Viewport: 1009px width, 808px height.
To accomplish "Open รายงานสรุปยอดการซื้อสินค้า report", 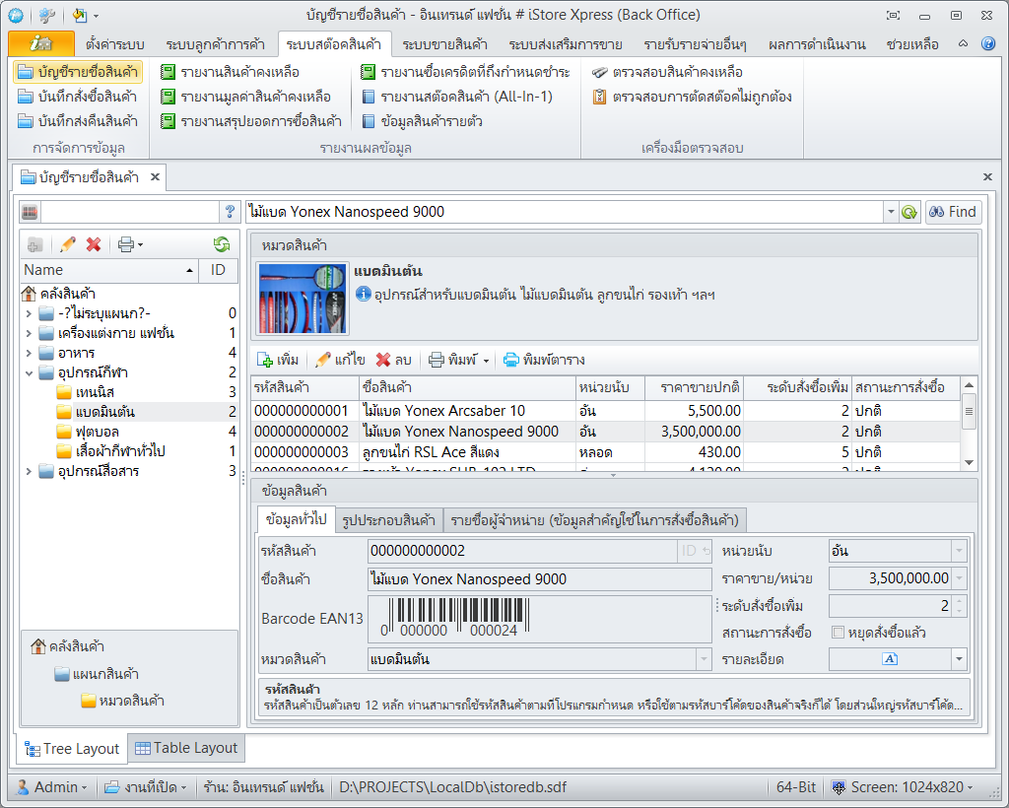I will click(251, 121).
